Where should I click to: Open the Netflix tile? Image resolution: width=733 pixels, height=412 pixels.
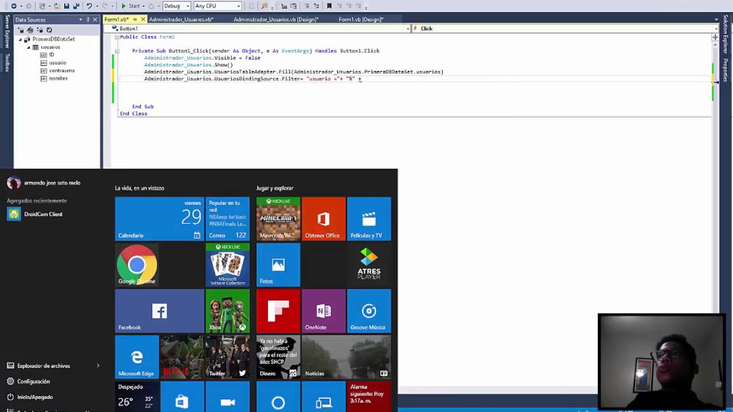[182, 357]
